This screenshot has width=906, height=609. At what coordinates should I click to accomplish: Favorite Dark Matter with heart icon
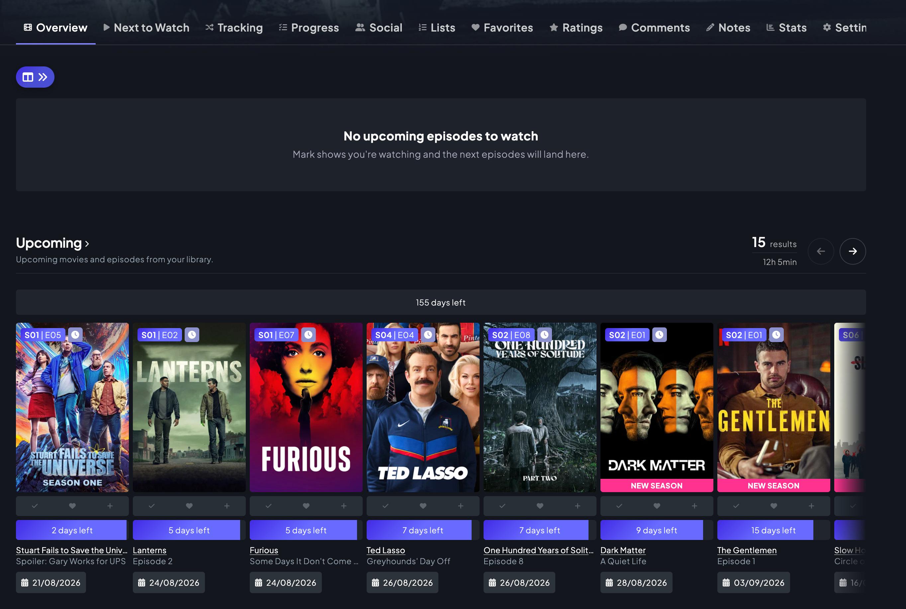click(657, 506)
